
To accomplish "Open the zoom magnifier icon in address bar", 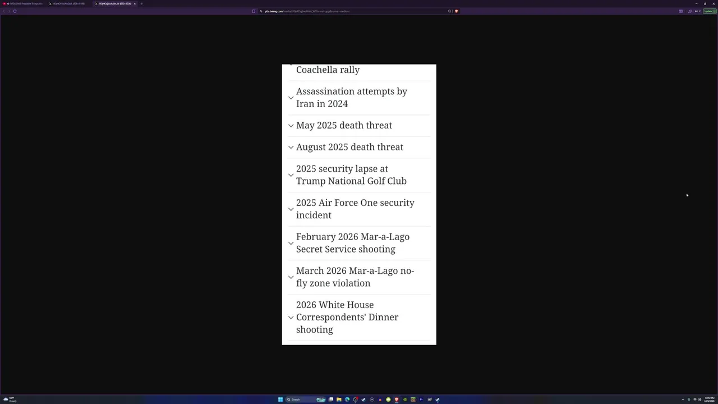I will (449, 11).
